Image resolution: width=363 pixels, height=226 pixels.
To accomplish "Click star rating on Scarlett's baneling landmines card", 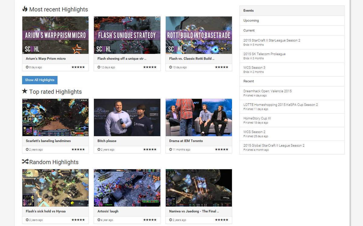I will coord(78,149).
